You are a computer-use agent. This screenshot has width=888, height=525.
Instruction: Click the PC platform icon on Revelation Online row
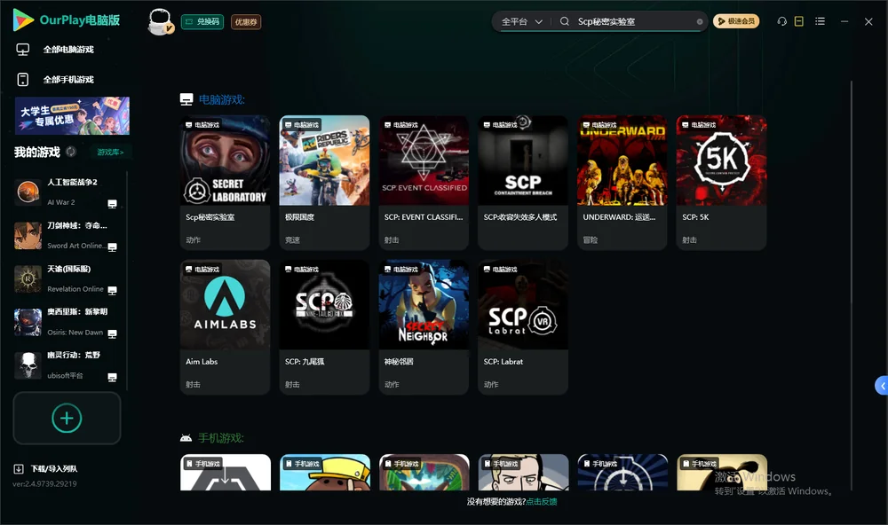point(112,290)
